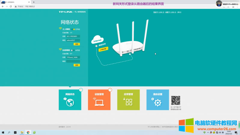Screen dimensions: 240x135
Task: Reload the router page
Action: 11,6
